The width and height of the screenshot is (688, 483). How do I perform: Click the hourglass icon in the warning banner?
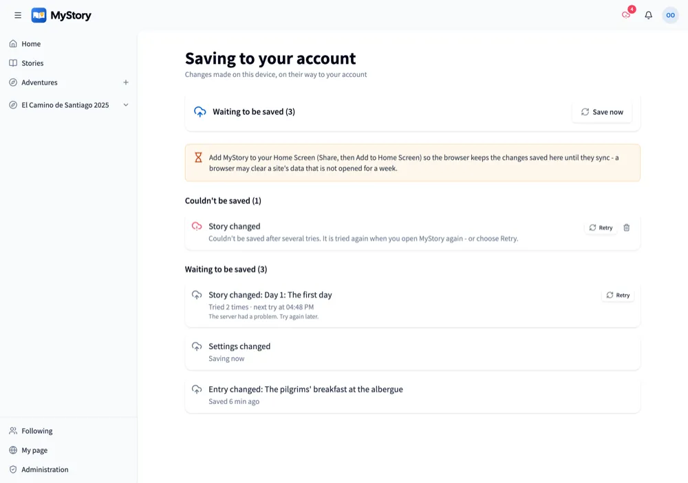pos(198,157)
